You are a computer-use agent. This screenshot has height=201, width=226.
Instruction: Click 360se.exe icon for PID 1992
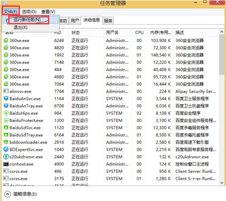tap(6, 55)
